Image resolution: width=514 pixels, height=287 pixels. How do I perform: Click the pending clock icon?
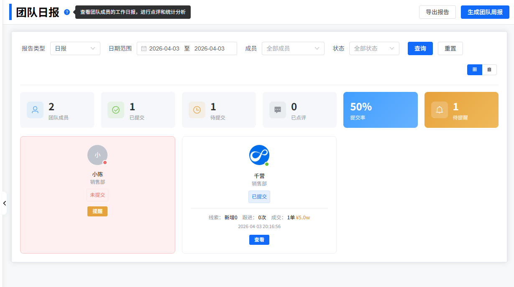point(197,110)
